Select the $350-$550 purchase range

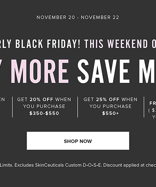(44, 113)
